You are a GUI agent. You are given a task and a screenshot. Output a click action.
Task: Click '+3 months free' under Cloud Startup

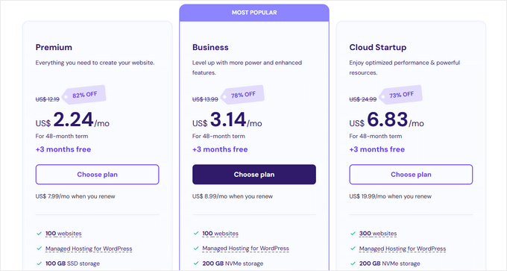(377, 149)
